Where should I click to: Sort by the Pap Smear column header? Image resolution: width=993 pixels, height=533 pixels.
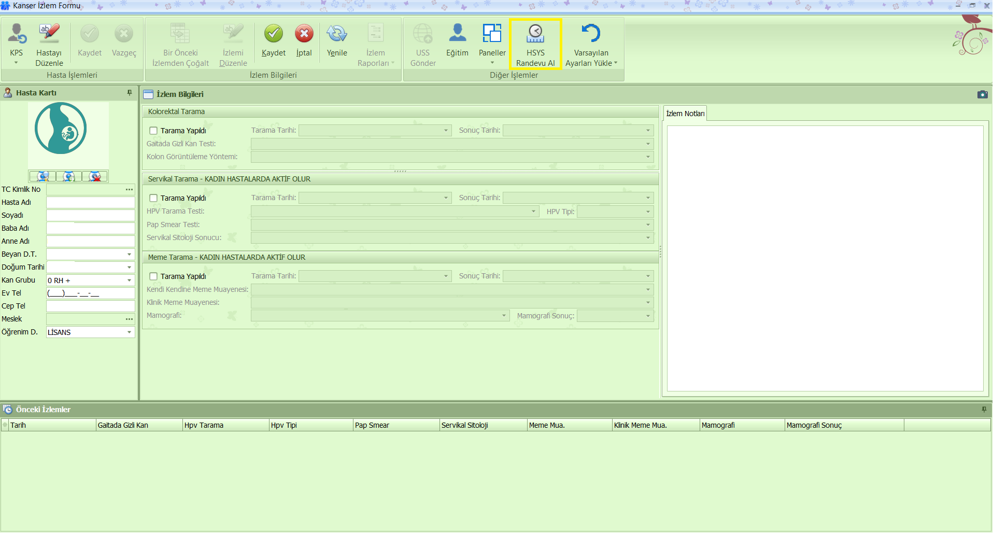(396, 425)
